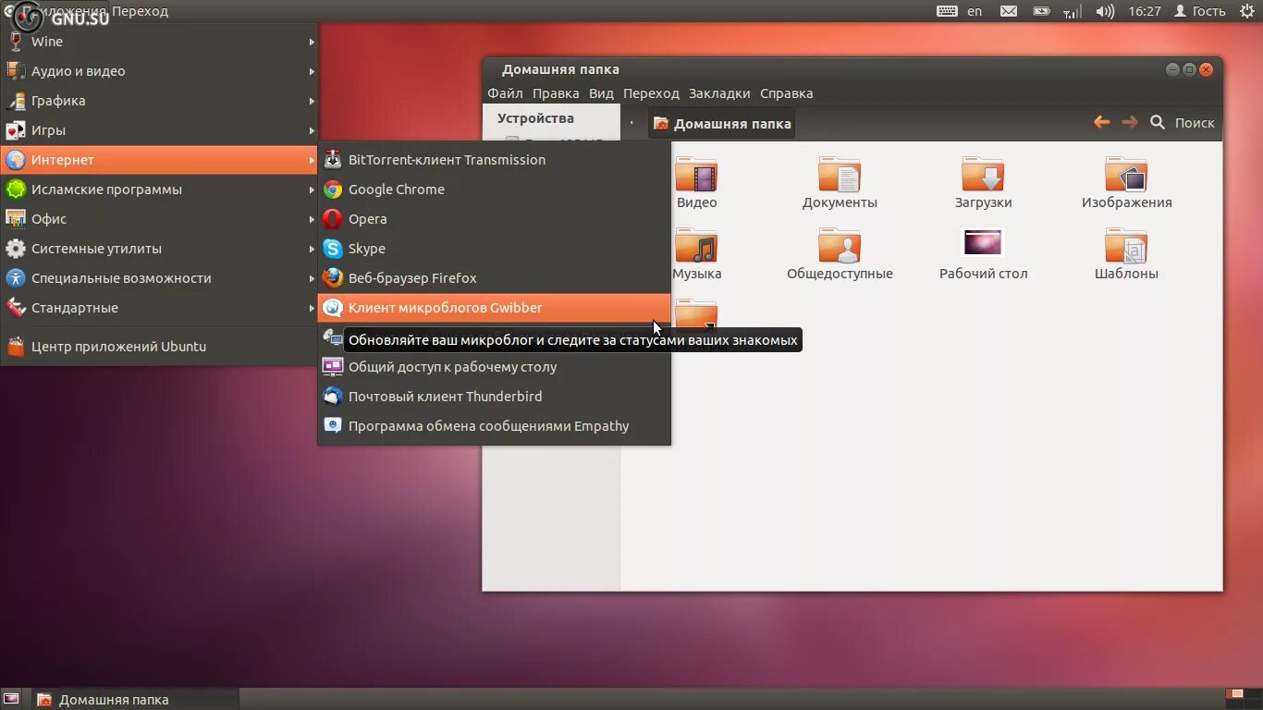Expand the "Офис" category

coord(159,219)
